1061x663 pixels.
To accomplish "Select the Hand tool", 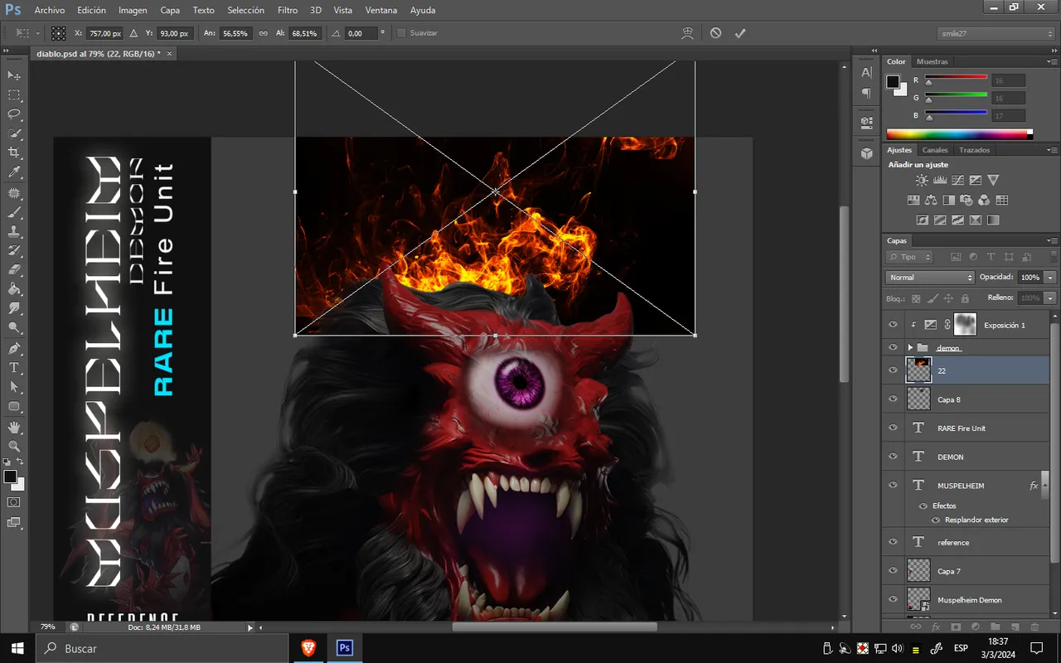I will point(14,427).
